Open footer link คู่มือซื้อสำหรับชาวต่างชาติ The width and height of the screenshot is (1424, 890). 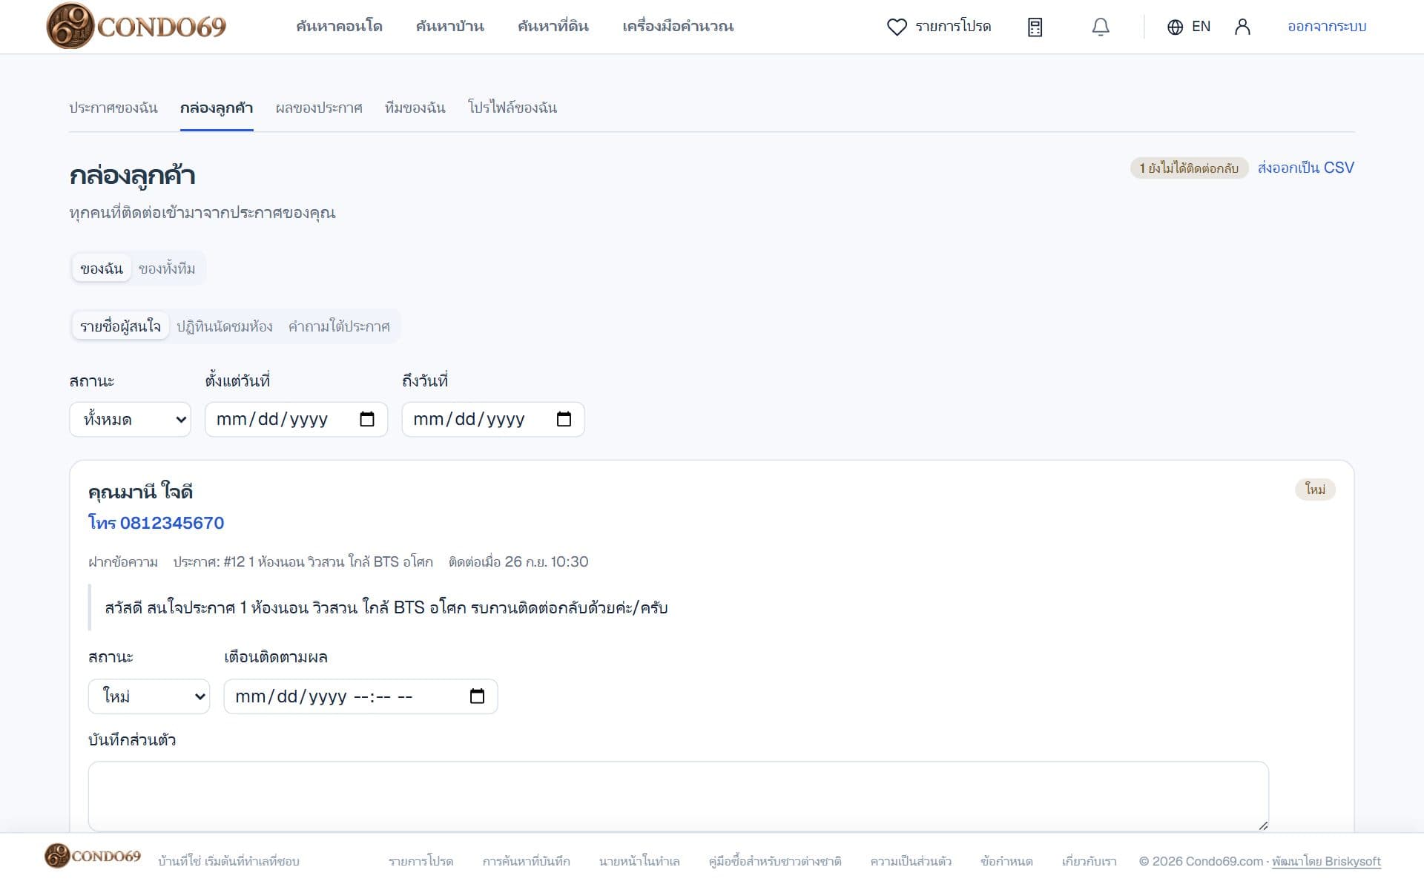pos(775,861)
